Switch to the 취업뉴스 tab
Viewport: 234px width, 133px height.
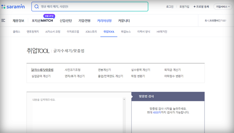tap(126, 32)
